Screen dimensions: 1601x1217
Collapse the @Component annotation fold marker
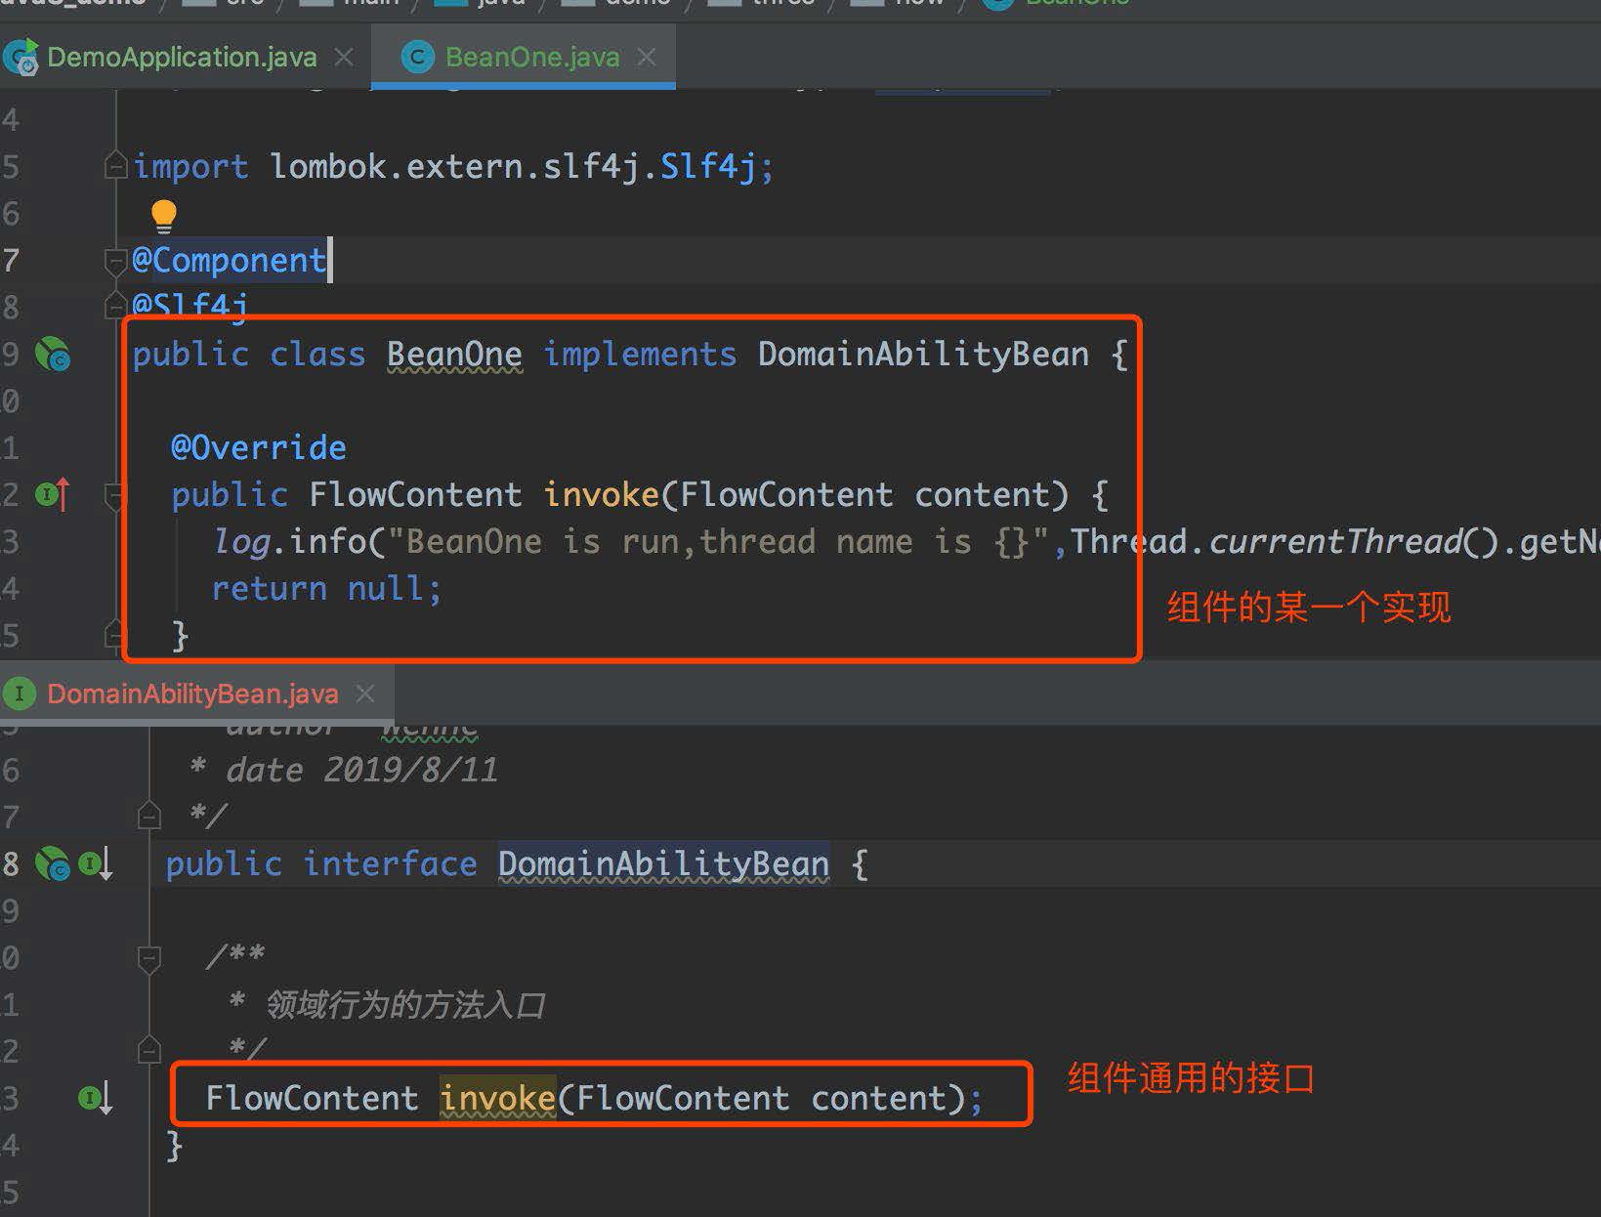tap(115, 260)
